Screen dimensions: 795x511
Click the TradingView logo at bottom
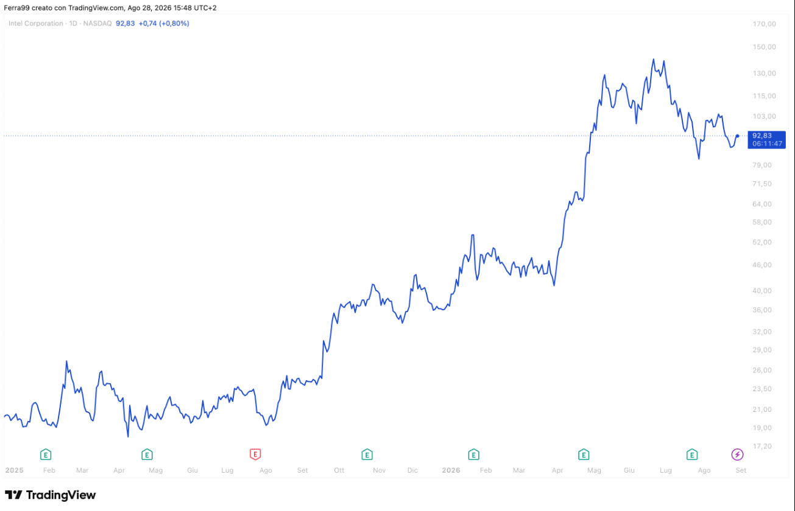51,495
